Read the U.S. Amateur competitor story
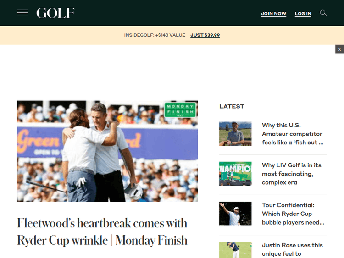The height and width of the screenshot is (258, 344). click(x=292, y=133)
